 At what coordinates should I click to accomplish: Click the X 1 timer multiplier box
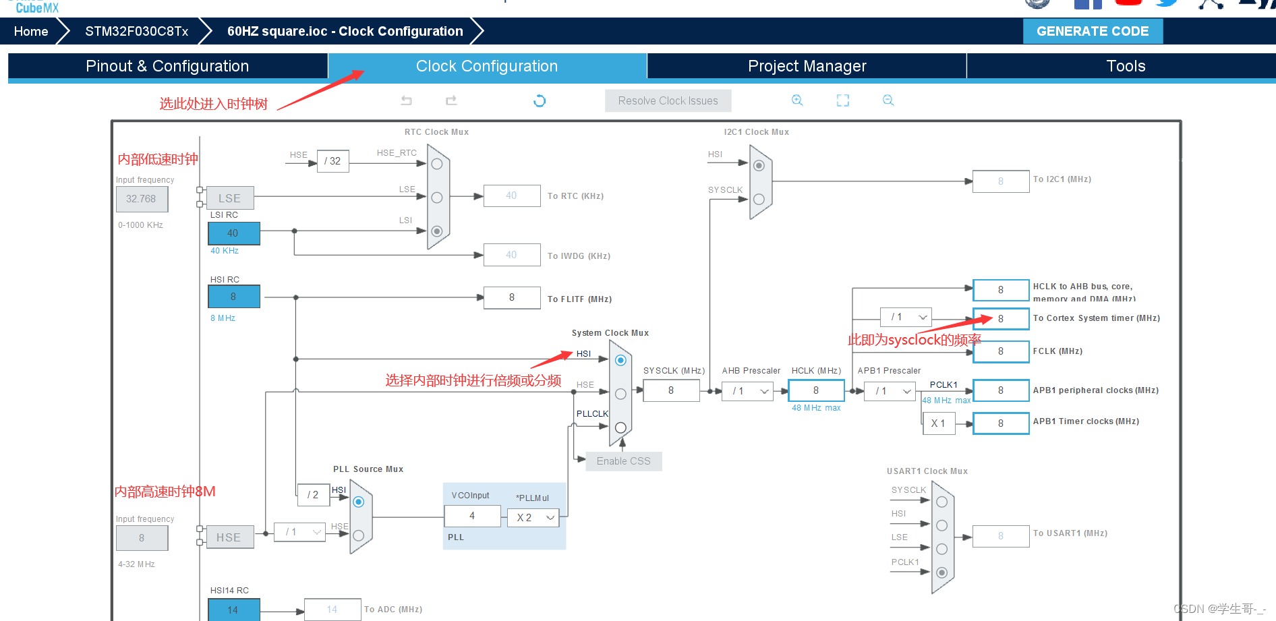pos(939,423)
